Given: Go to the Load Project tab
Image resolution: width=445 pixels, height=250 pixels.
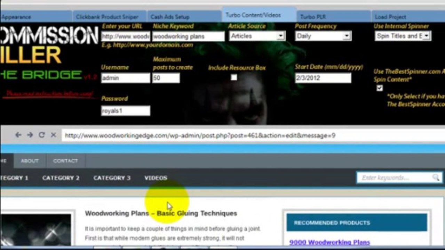Looking at the screenshot, I should point(408,17).
